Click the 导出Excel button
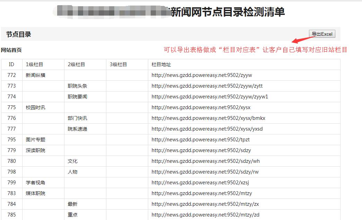 [322, 34]
